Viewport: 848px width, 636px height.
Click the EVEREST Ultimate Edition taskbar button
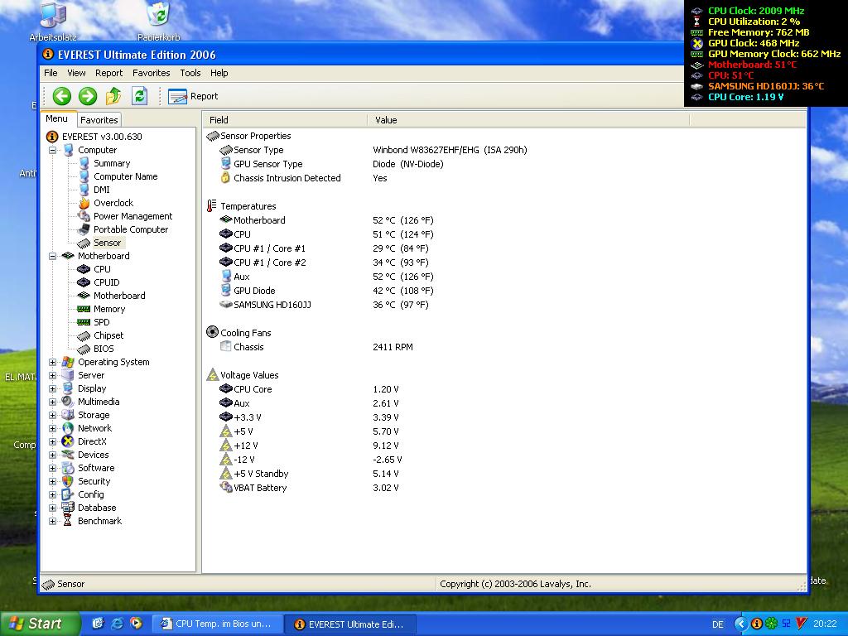tap(350, 624)
